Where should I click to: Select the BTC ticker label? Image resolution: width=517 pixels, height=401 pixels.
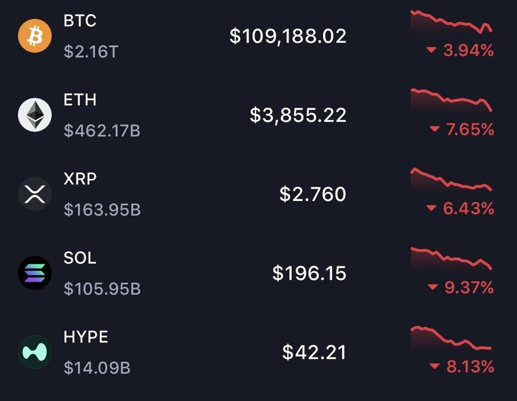80,21
